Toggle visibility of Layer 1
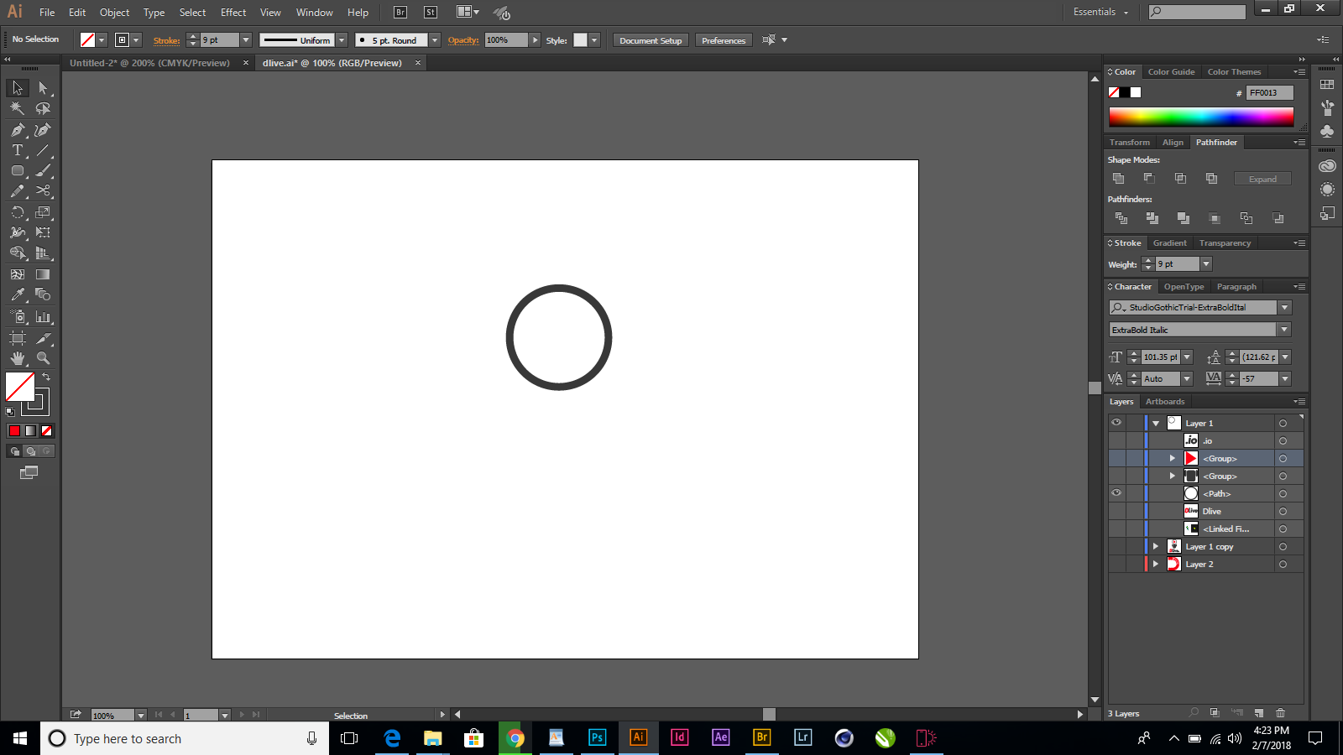 1116,423
